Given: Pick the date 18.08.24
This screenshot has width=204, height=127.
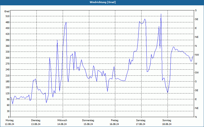Looking at the screenshot, I should tap(167, 124).
